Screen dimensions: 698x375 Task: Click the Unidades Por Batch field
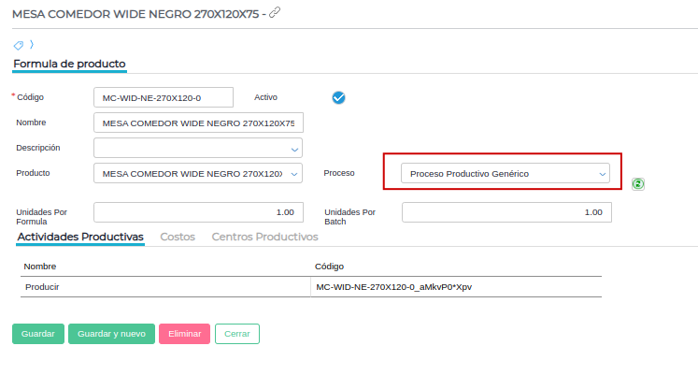506,212
